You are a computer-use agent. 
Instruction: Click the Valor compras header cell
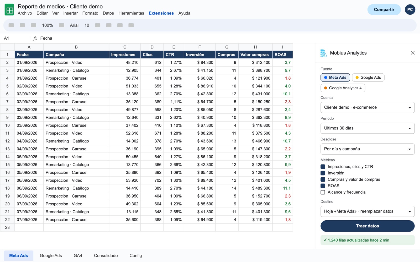click(255, 55)
